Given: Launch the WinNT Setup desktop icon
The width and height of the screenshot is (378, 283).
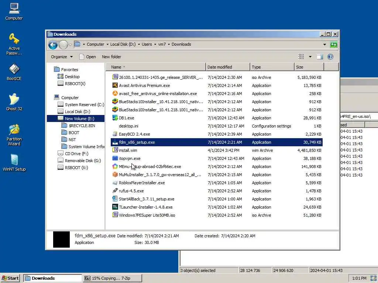Looking at the screenshot, I should 14,163.
